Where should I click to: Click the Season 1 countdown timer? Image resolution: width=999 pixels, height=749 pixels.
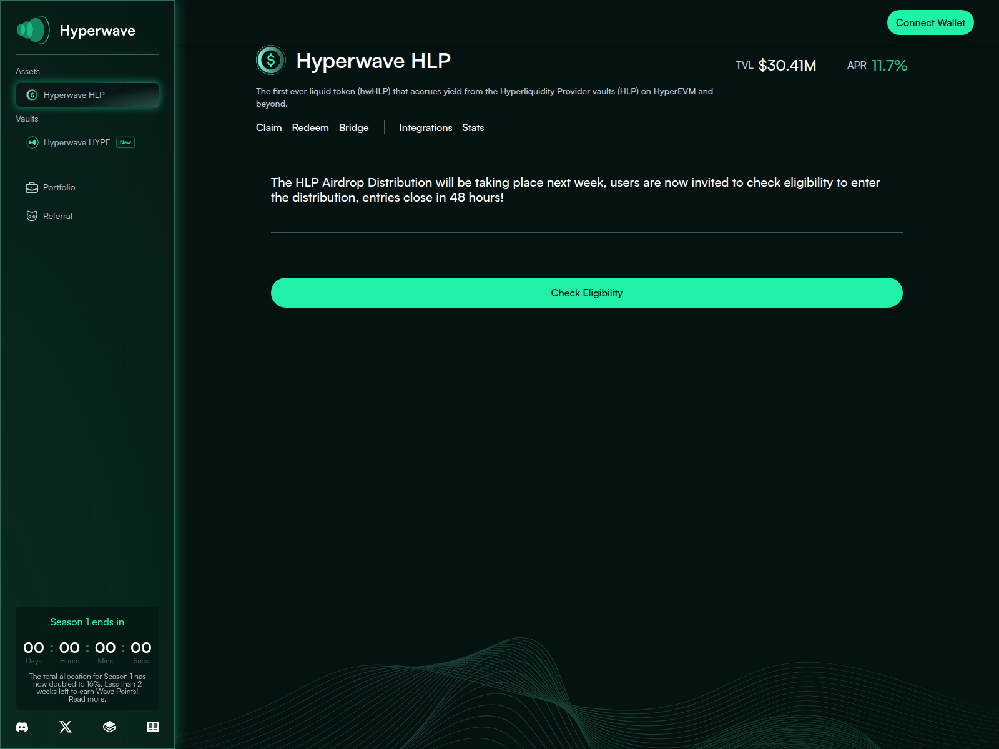pyautogui.click(x=87, y=649)
